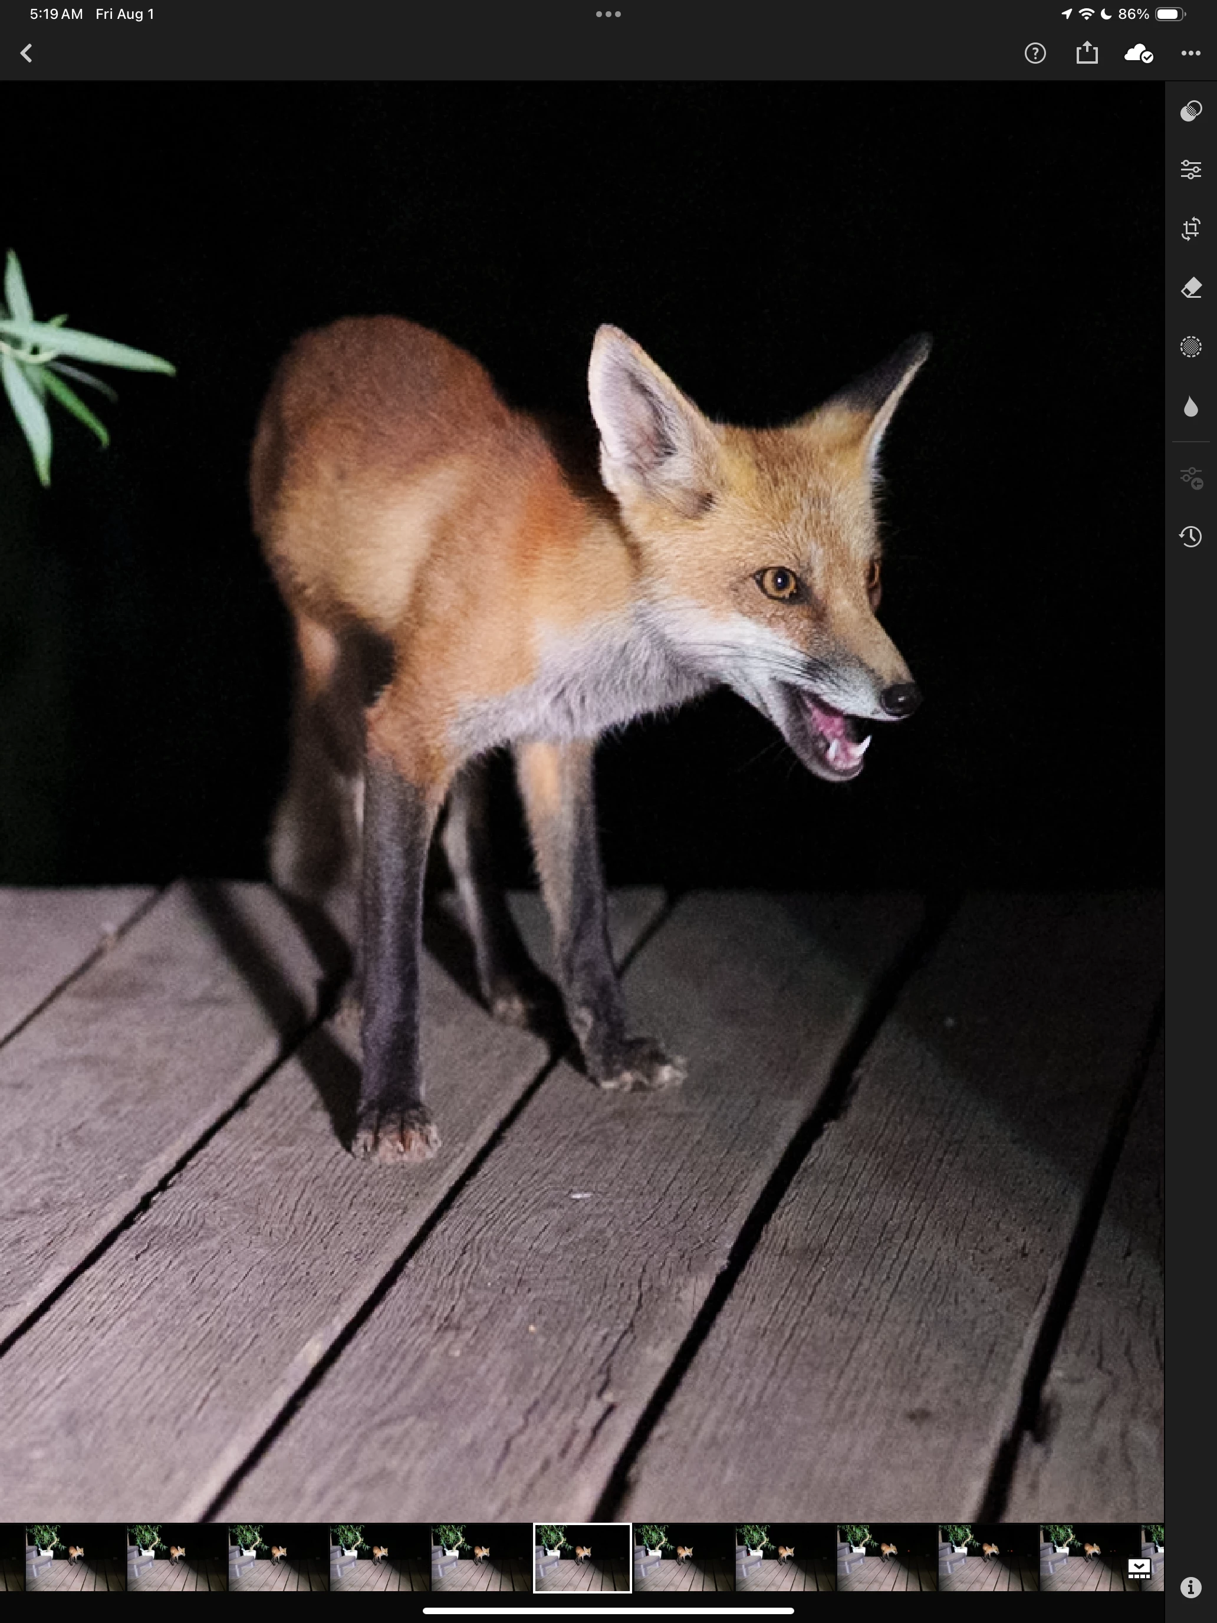This screenshot has height=1623, width=1217.
Task: Collapse the filmstrip with the chevron icon
Action: tap(1139, 1569)
